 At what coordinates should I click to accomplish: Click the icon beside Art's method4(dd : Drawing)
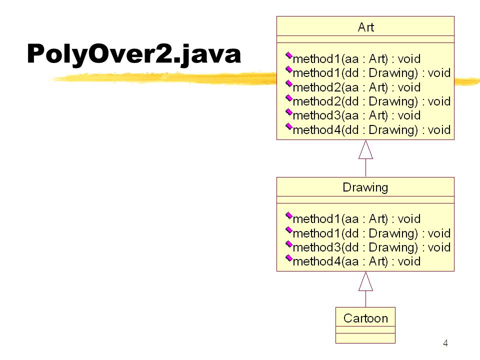tap(288, 126)
